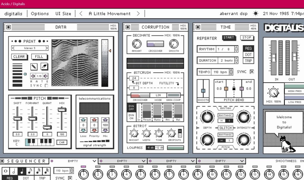
Task: Click the pixel cat mascot
Action: tap(286, 145)
